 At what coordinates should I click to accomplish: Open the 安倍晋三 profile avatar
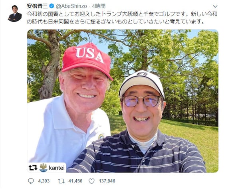coord(15,13)
